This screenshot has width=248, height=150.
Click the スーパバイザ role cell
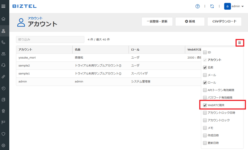point(139,74)
